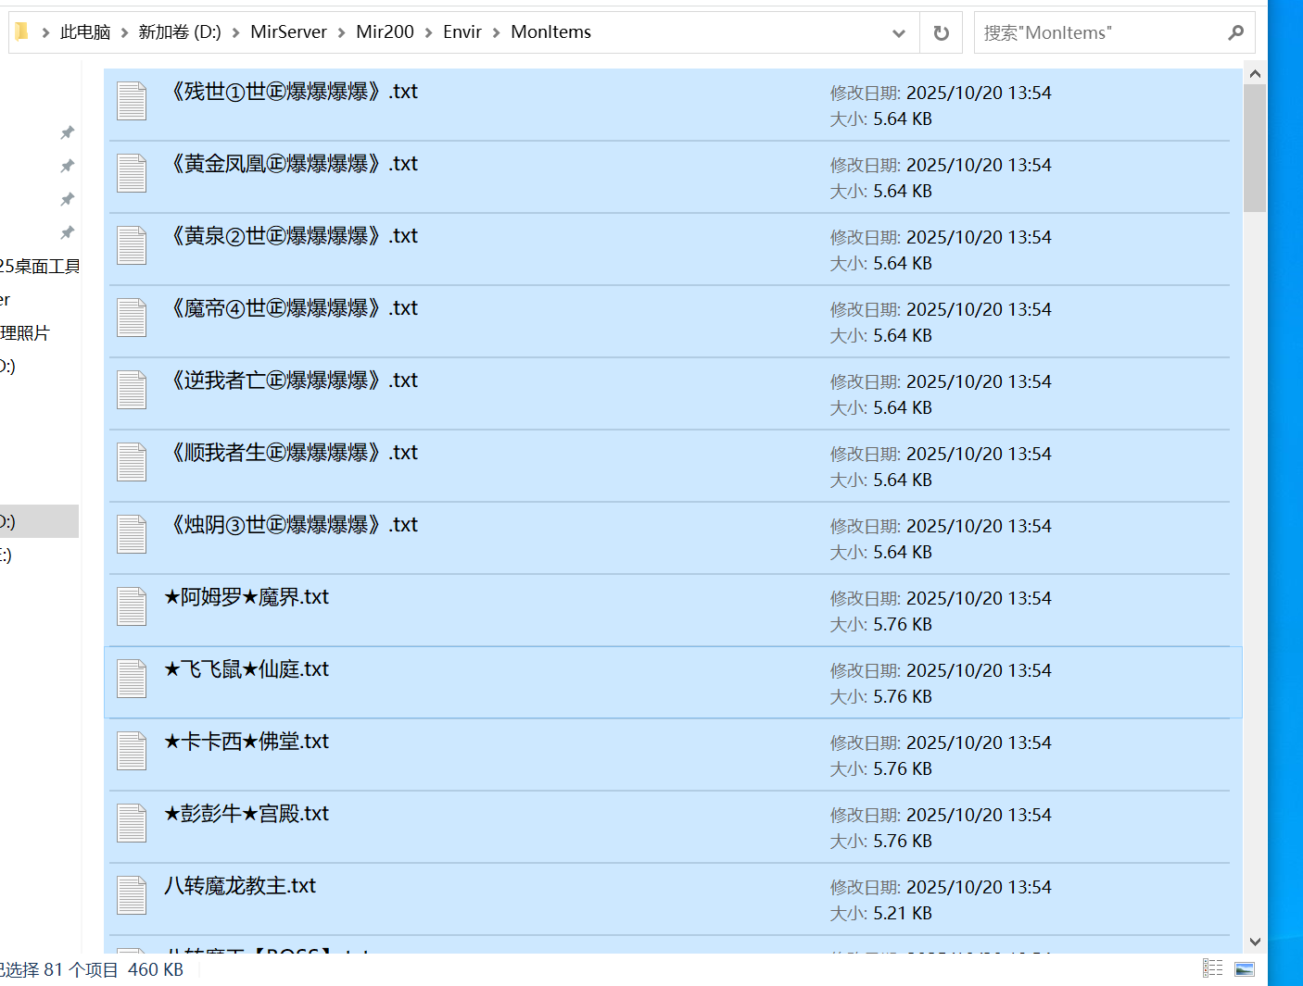1303x986 pixels.
Task: Switch to large icons view in status bar
Action: tap(1245, 968)
